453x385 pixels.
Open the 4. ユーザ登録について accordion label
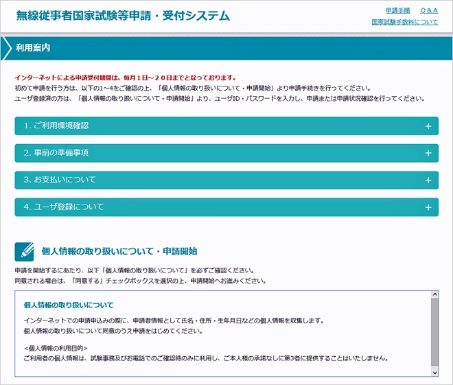[x=63, y=207]
